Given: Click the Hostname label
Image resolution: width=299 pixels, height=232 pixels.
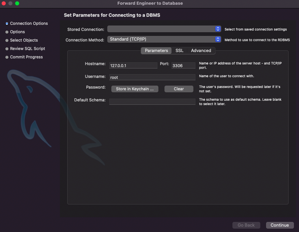Looking at the screenshot, I should click(x=95, y=64).
